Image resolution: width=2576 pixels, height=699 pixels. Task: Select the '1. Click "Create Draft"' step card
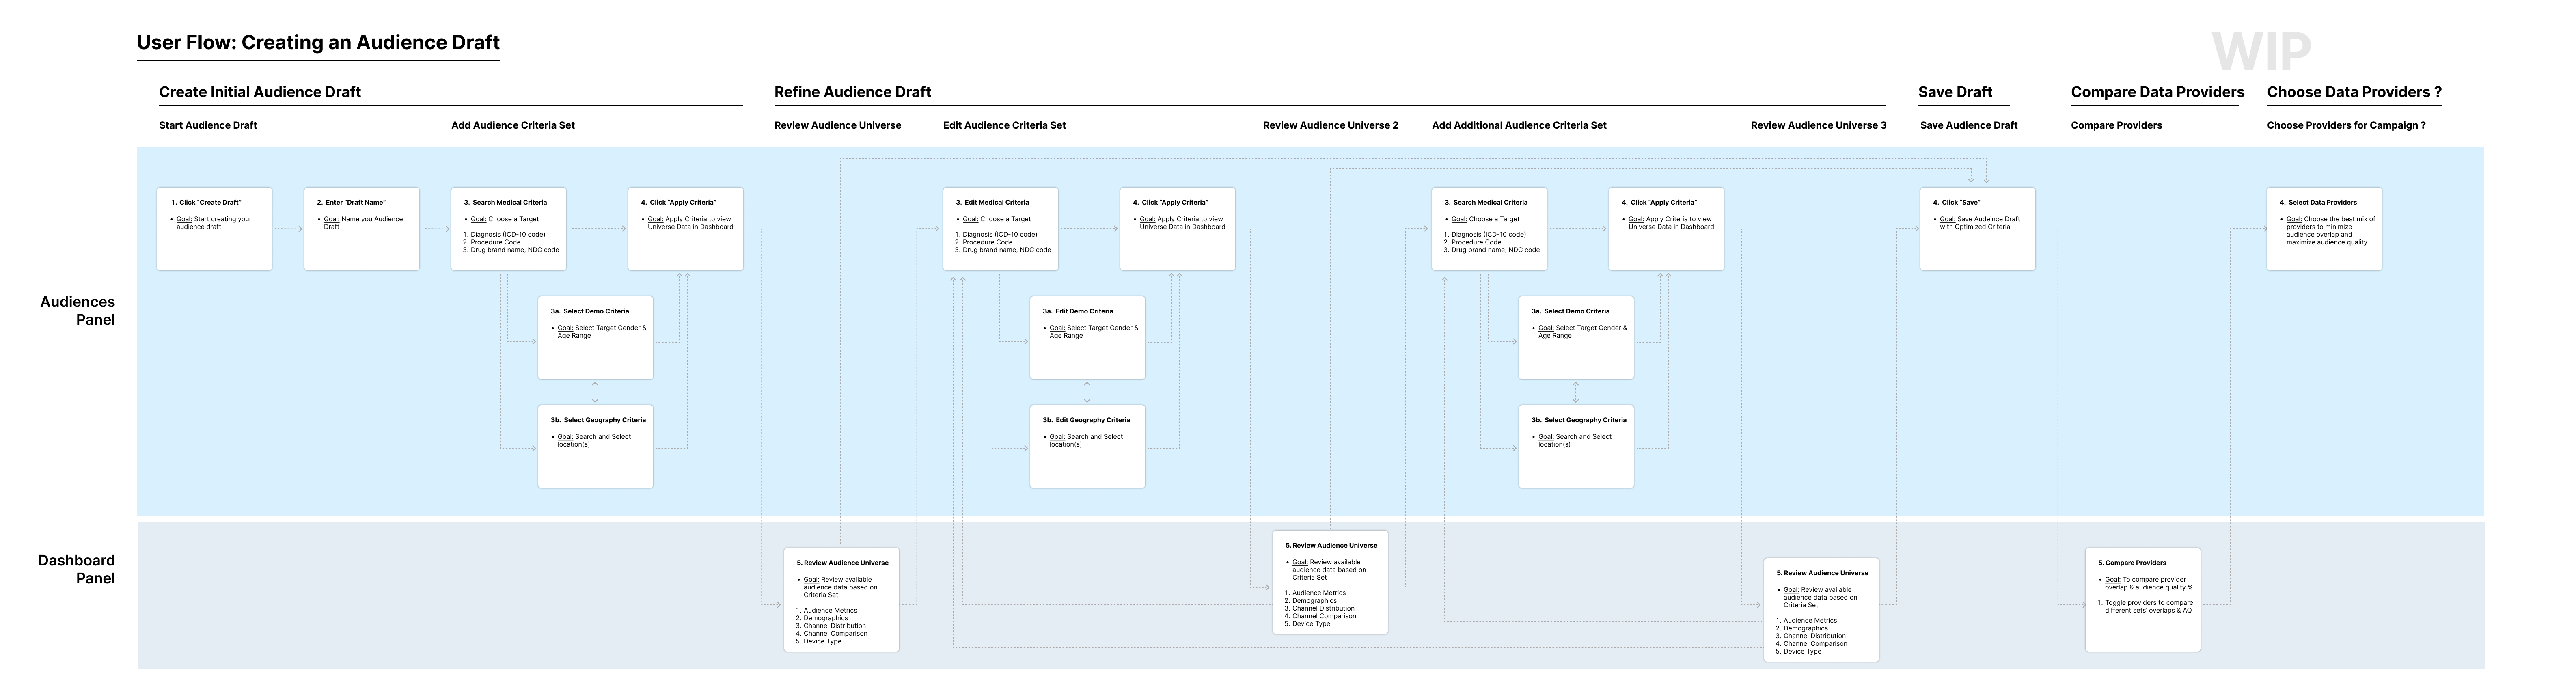(x=214, y=229)
